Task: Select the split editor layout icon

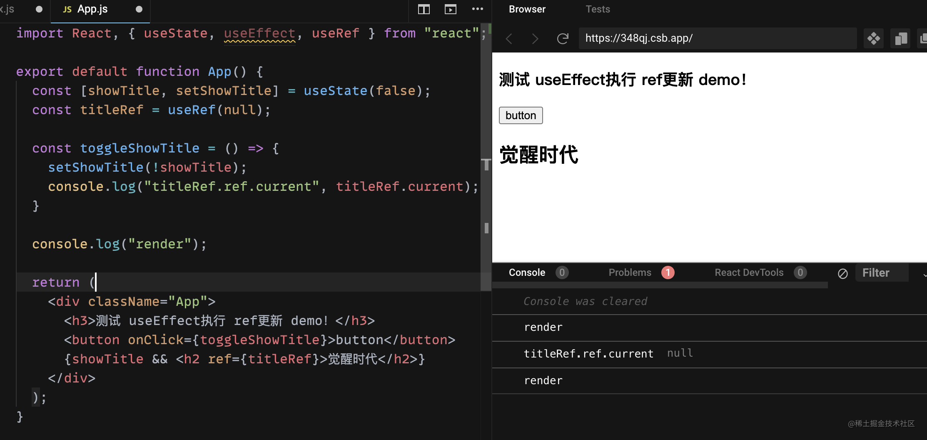Action: [x=423, y=9]
